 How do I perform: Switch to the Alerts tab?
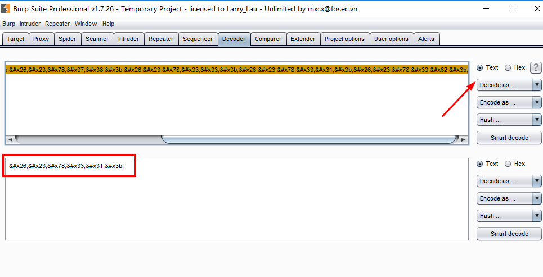tap(427, 39)
